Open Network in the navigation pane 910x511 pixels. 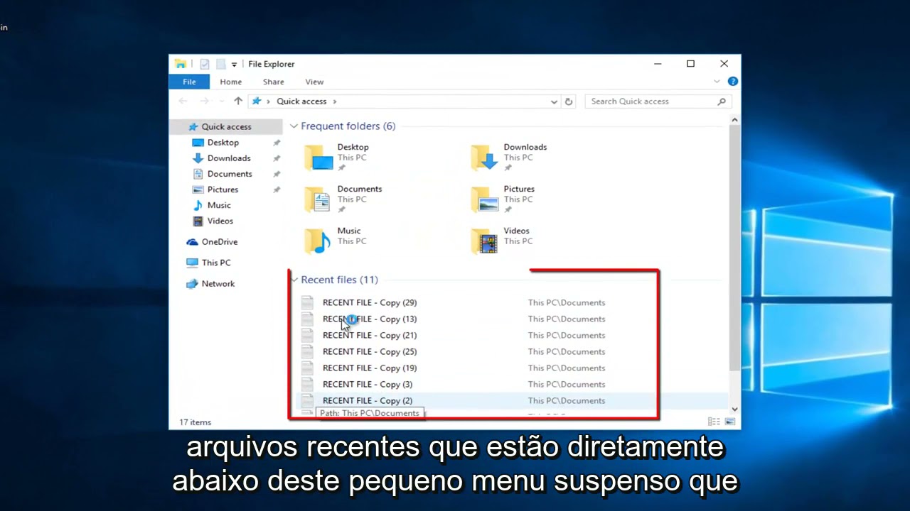pyautogui.click(x=218, y=284)
